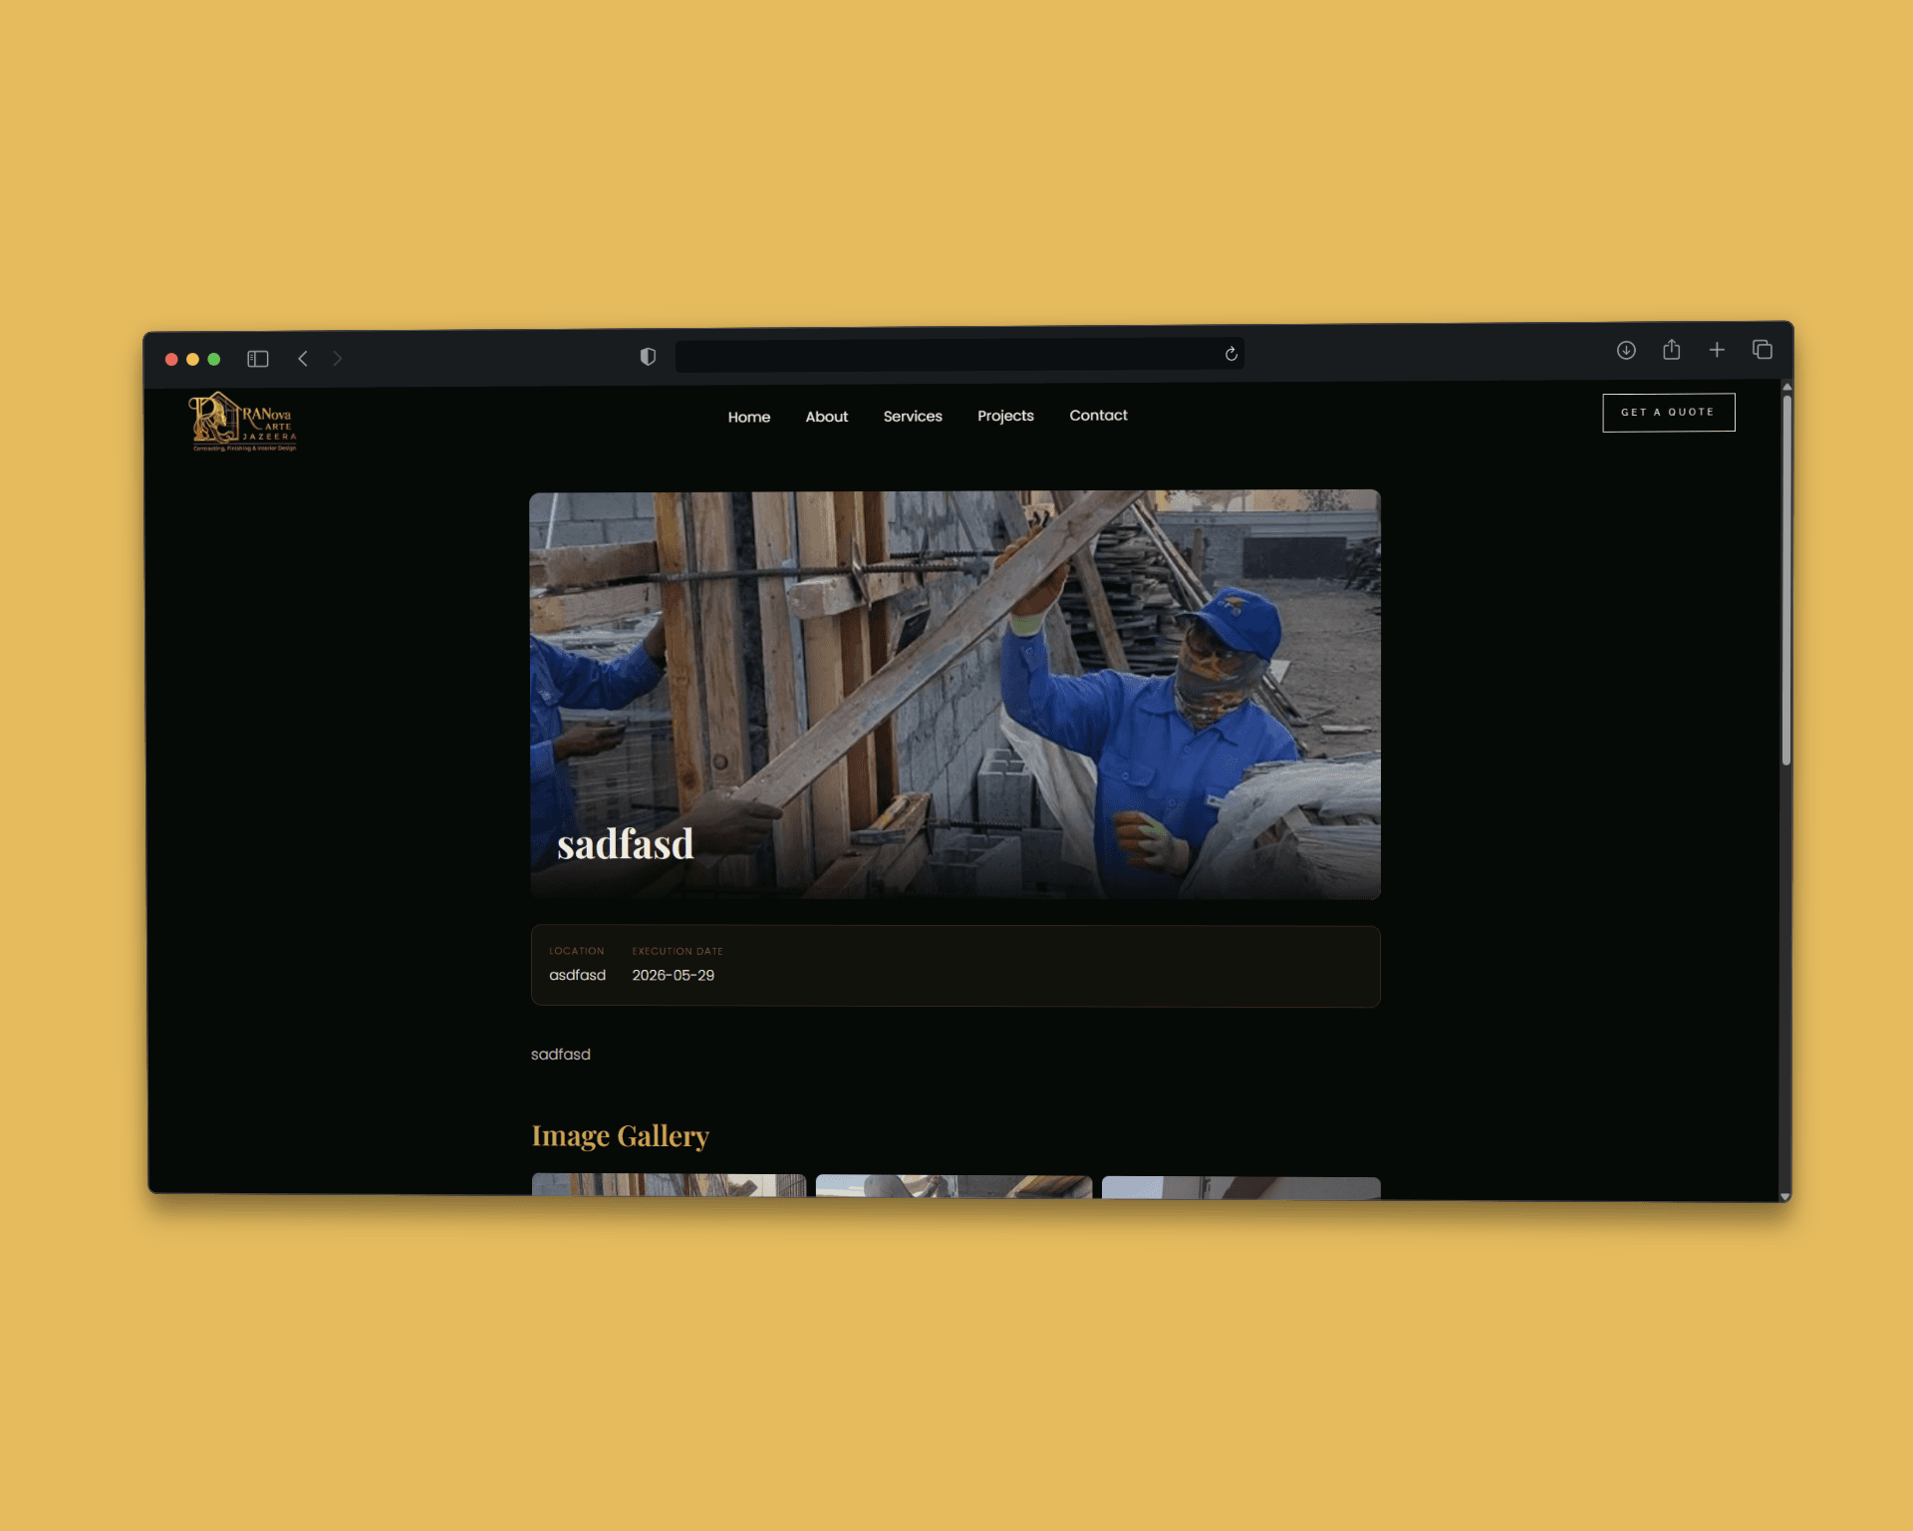Open the first gallery thumbnail
Image resolution: width=1913 pixels, height=1531 pixels.
point(669,1185)
